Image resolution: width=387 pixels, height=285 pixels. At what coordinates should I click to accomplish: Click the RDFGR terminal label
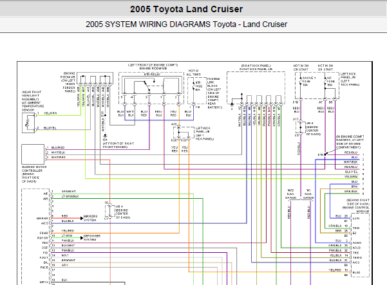click(42, 238)
